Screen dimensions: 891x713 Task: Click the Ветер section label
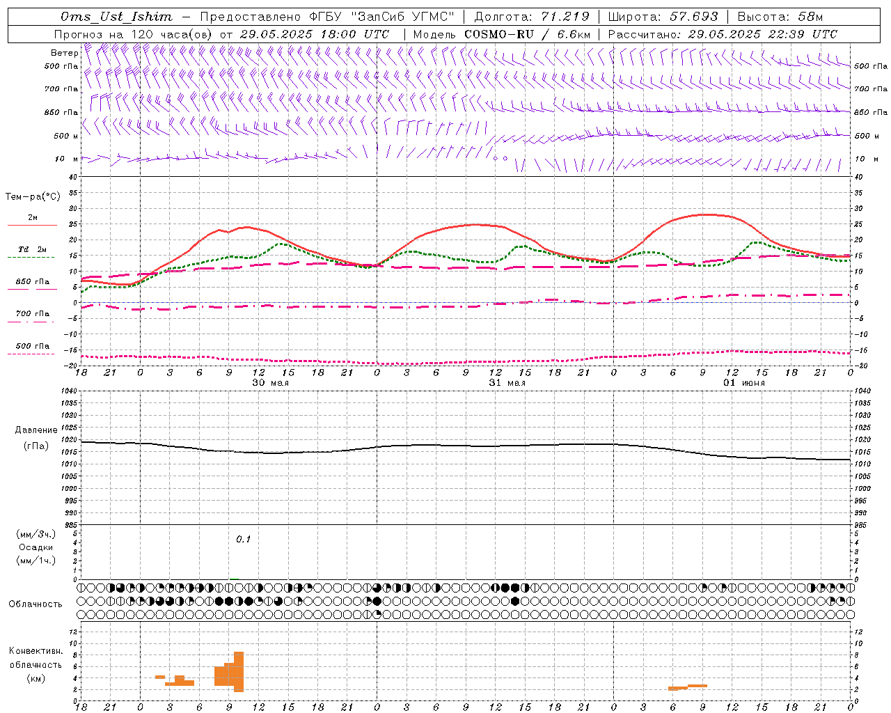(64, 53)
